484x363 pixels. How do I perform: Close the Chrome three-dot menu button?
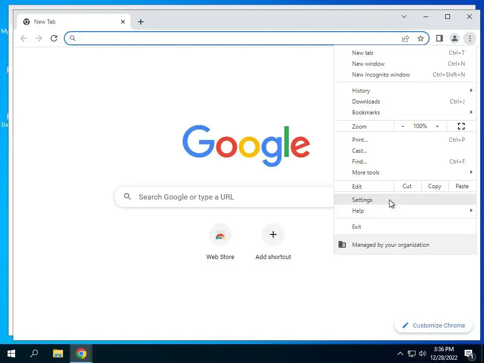(470, 38)
